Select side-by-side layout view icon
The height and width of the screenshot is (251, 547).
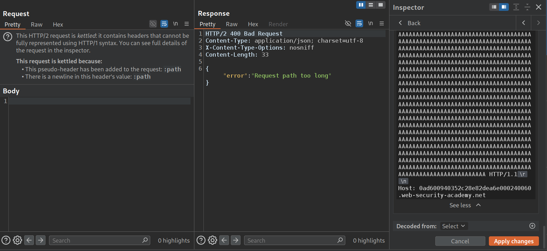(x=361, y=5)
